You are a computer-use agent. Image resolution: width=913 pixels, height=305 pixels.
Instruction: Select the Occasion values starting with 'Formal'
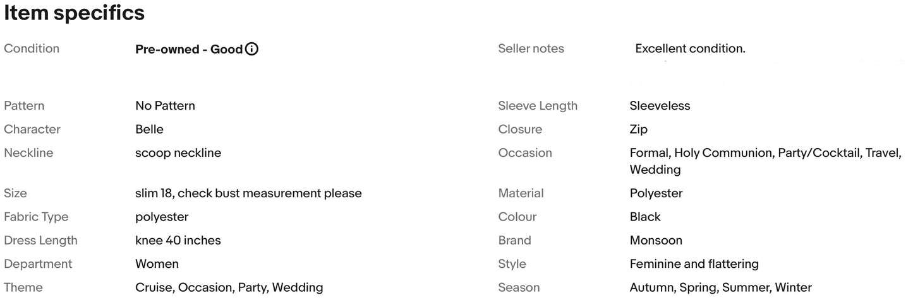766,161
